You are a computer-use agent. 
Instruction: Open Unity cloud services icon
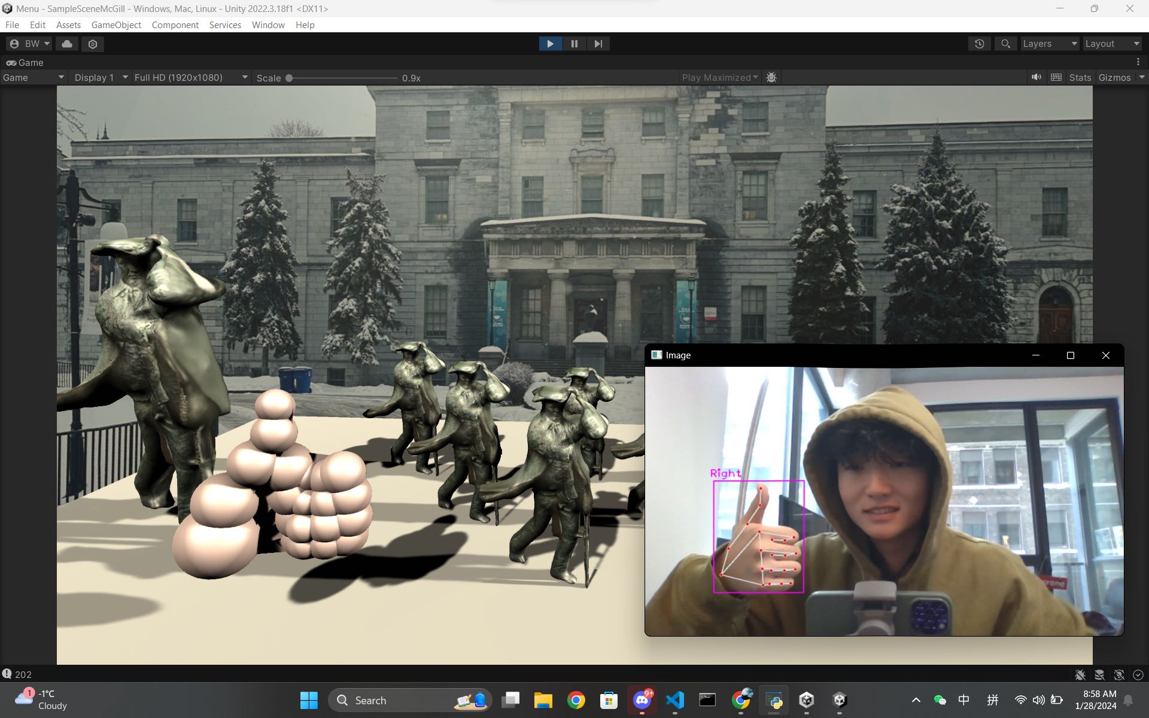pyautogui.click(x=67, y=44)
